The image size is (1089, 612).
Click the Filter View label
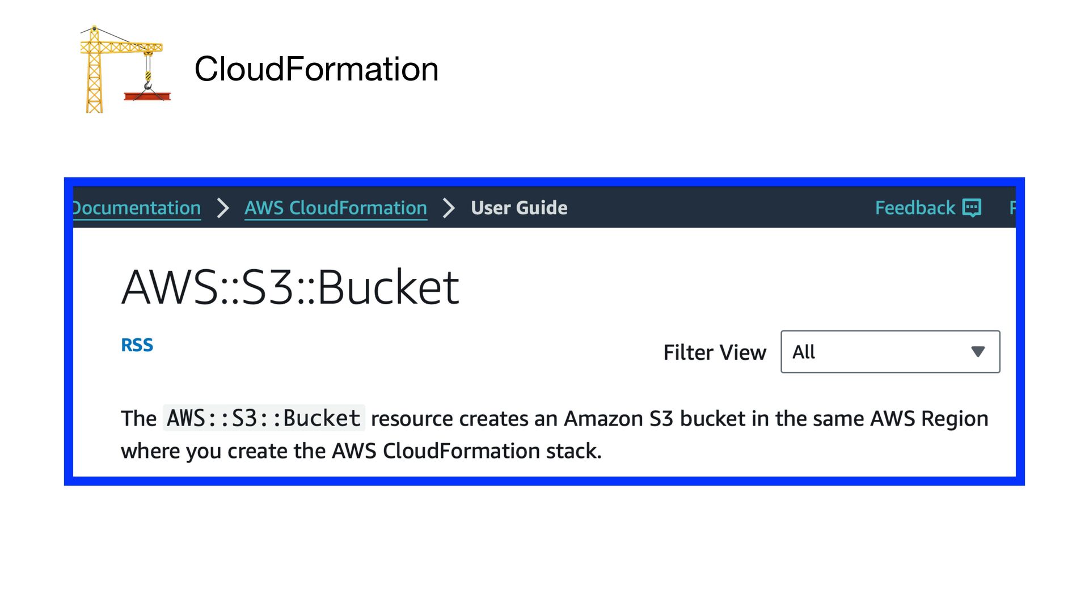[715, 352]
